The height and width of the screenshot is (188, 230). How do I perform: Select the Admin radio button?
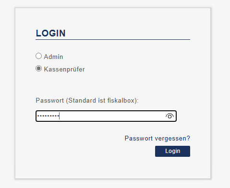coord(38,56)
